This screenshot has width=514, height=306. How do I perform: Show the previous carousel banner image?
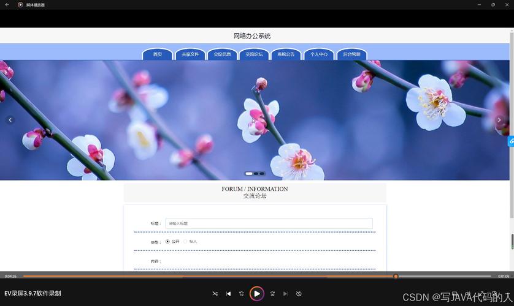(x=10, y=120)
